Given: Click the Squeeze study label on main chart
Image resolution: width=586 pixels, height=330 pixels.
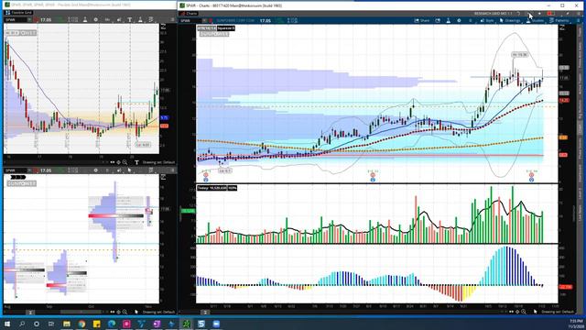Looking at the screenshot, I should point(226,28).
